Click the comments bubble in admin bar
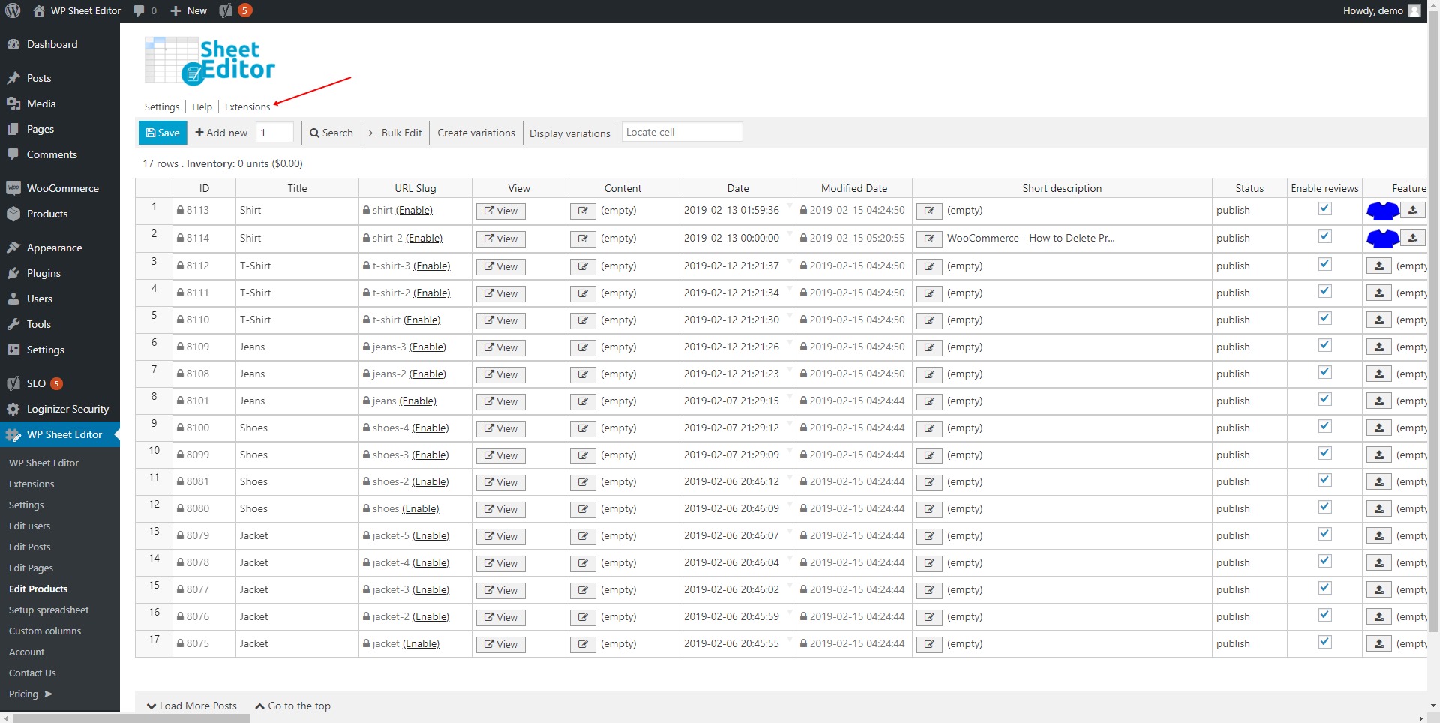This screenshot has width=1440, height=723. pos(139,10)
